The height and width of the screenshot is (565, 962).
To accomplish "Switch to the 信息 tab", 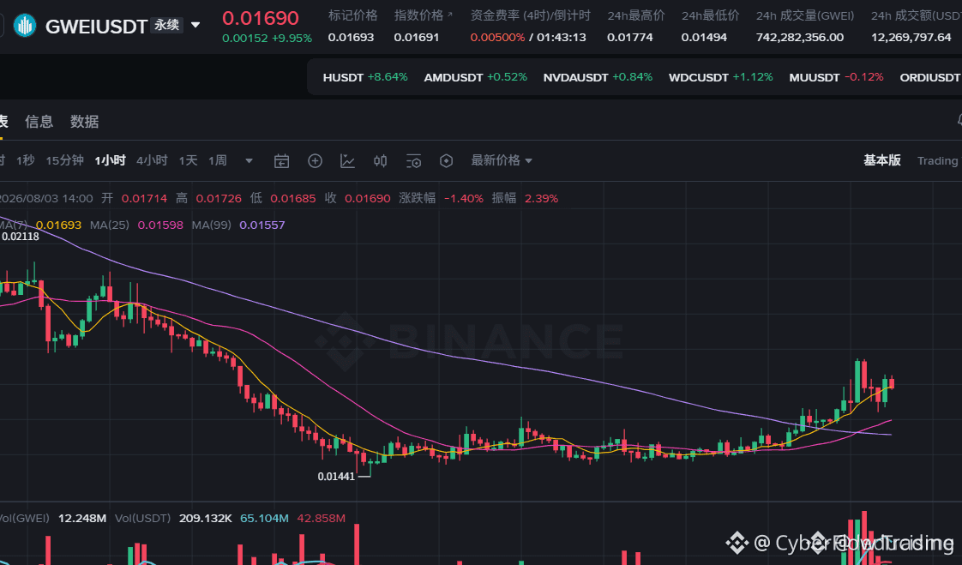I will tap(39, 122).
